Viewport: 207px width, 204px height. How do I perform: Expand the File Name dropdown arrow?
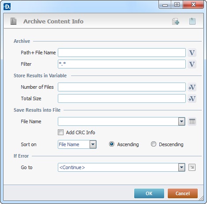182,121
